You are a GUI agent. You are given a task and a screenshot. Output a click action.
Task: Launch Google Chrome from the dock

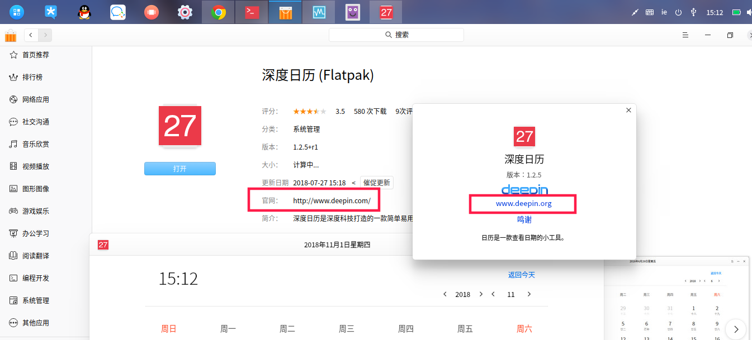pos(217,11)
